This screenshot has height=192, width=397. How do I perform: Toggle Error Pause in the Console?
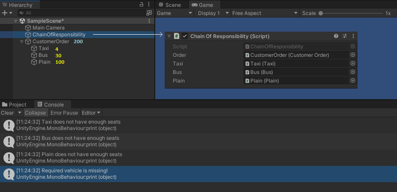click(64, 112)
